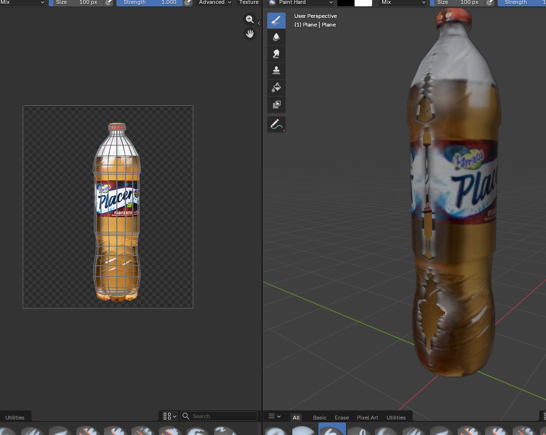Click the Strength slider in 3D viewport header
The width and height of the screenshot is (546, 435).
[522, 2]
